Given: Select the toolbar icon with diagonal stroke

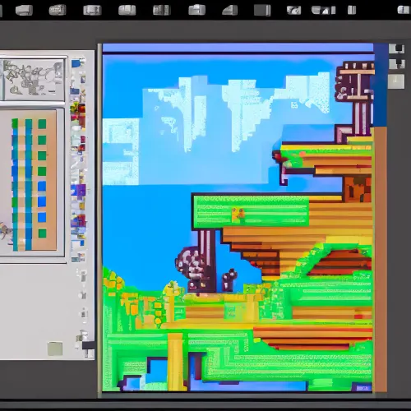Looking at the screenshot, I should coord(293,11).
